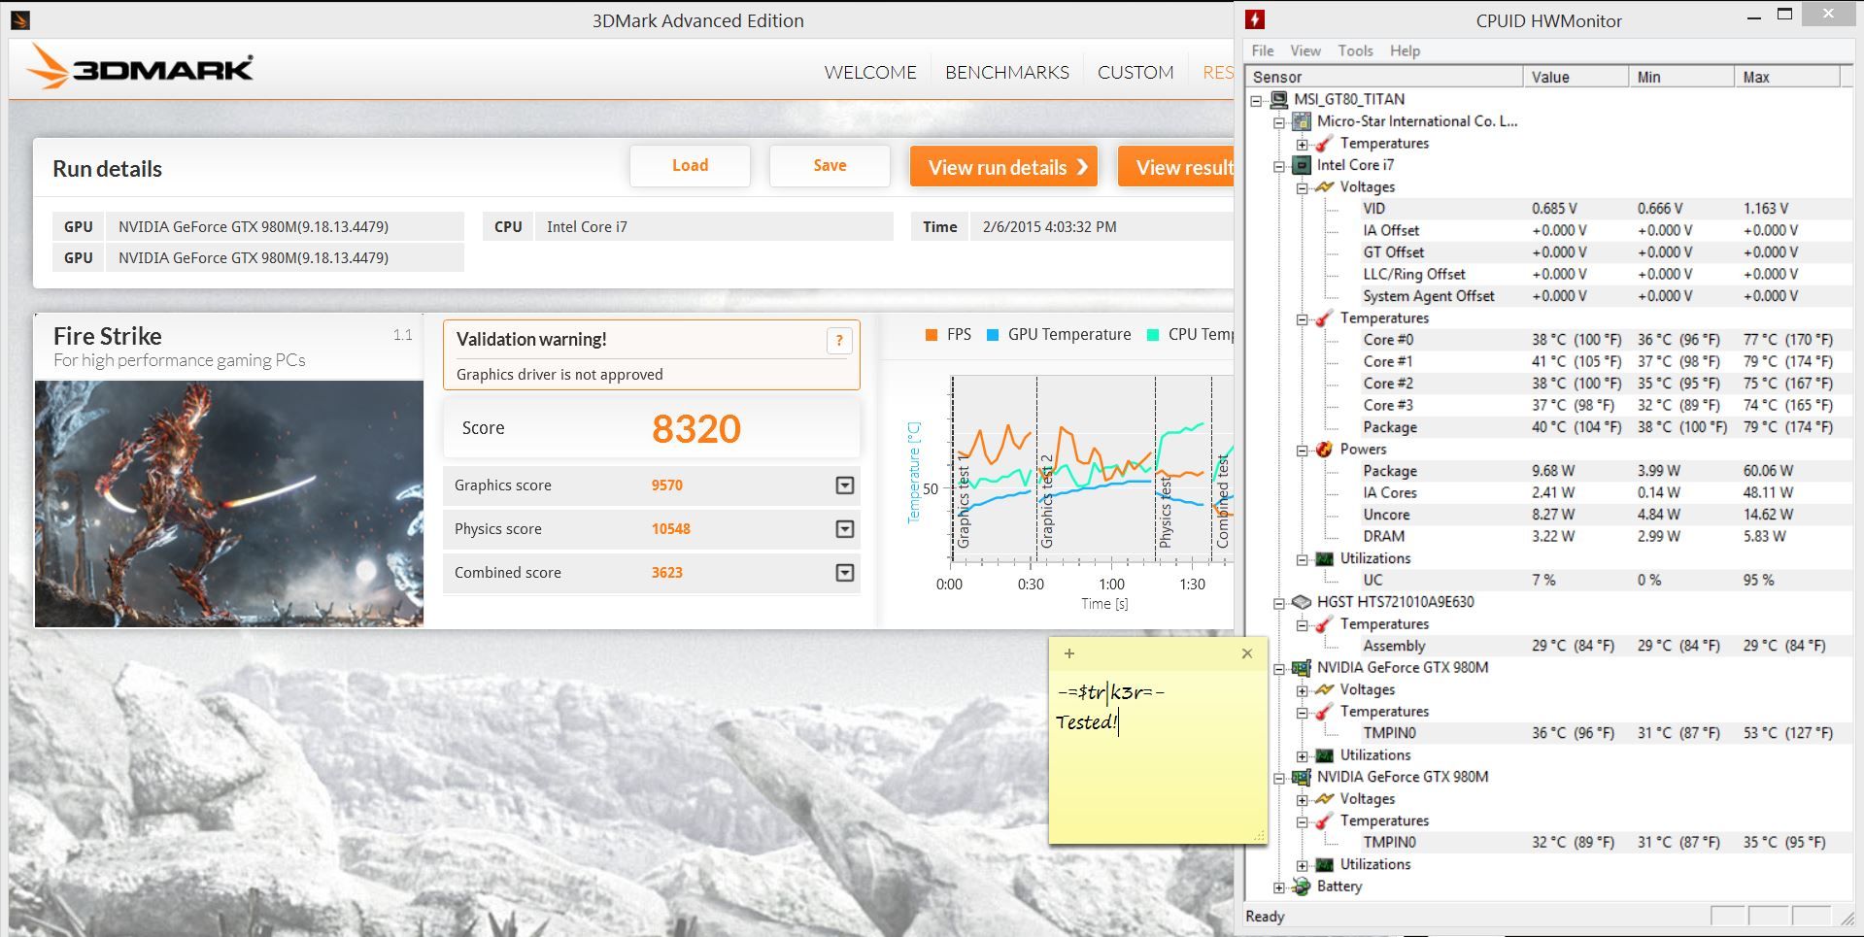
Task: Switch to the BENCHMARKS tab
Action: pyautogui.click(x=1007, y=72)
